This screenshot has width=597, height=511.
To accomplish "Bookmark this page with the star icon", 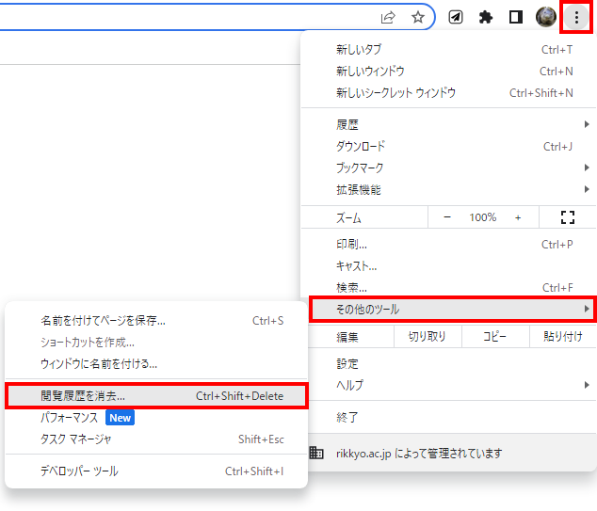I will click(418, 17).
